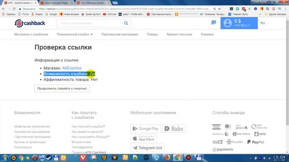Click the TELE2 payout logo
The image size is (289, 162).
pos(218,142)
